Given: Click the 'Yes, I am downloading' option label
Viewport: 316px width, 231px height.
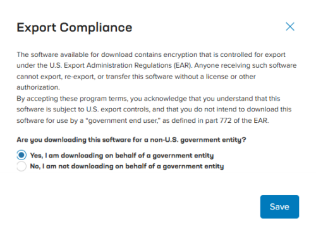Looking at the screenshot, I should (x=122, y=156).
